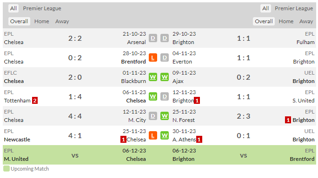This screenshot has height=178, width=318.
Task: Click the red card icon next to A. Athens
Action: coord(199,140)
